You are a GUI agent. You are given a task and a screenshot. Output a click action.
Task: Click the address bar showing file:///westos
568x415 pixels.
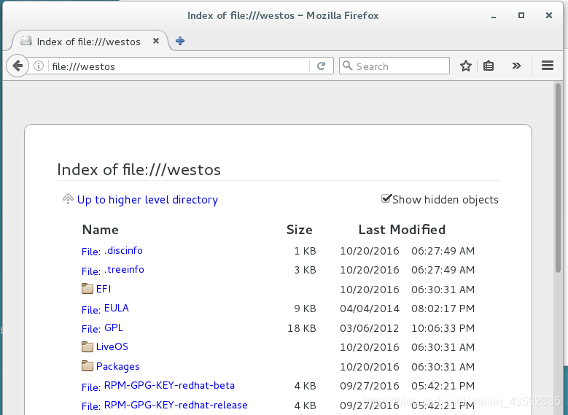coord(179,66)
